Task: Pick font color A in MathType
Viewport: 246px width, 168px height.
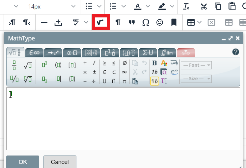Action: click(x=164, y=63)
